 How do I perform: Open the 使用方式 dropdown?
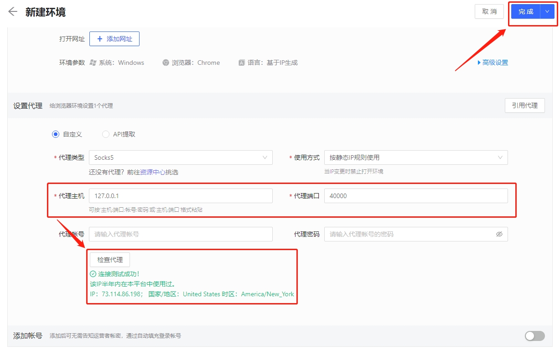[x=416, y=157]
